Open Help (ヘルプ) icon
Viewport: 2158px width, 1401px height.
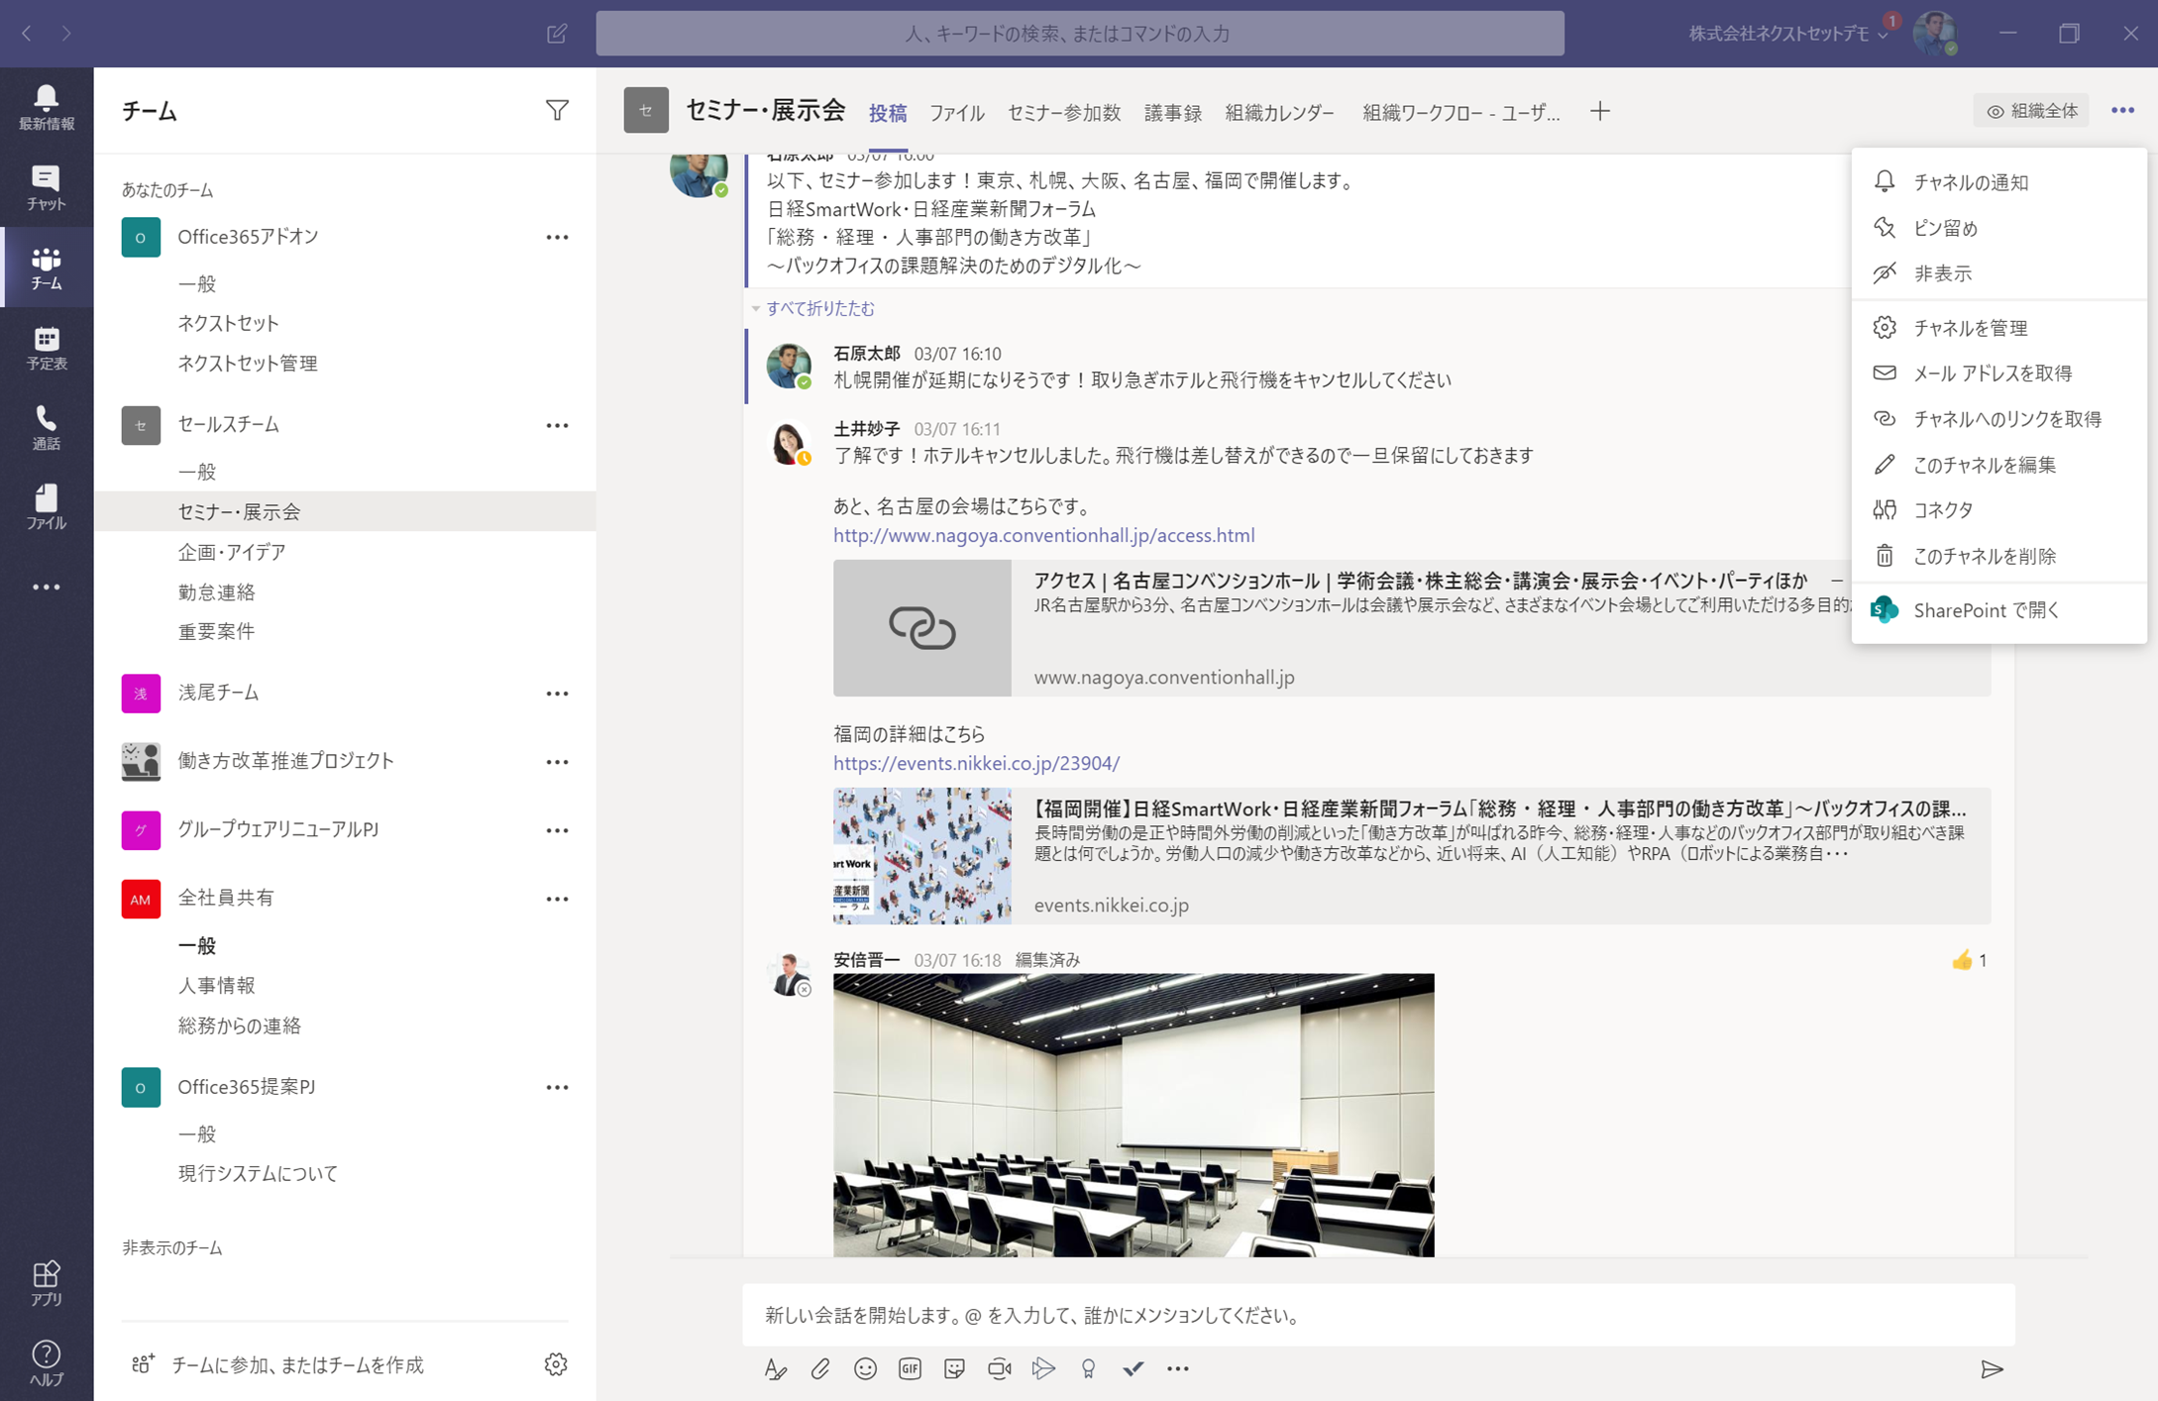tap(47, 1362)
